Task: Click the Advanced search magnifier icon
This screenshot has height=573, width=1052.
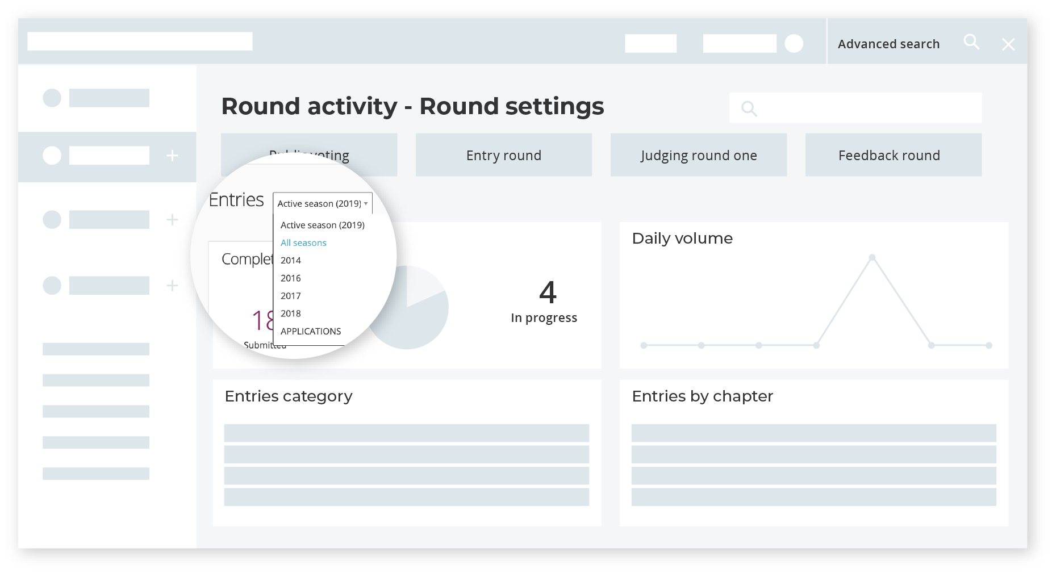Action: [971, 42]
